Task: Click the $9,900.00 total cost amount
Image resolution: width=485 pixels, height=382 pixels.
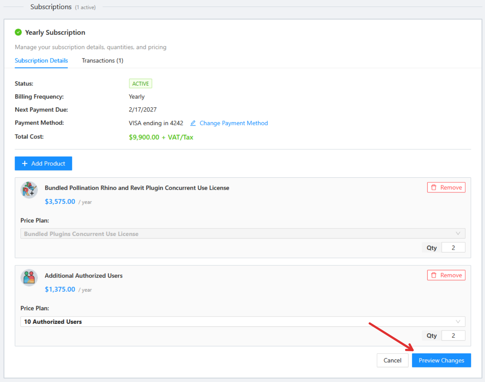Action: pos(144,137)
